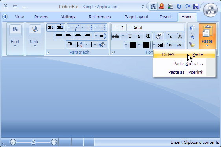
Task: Toggle strikethrough abc formatting
Action: [116, 36]
